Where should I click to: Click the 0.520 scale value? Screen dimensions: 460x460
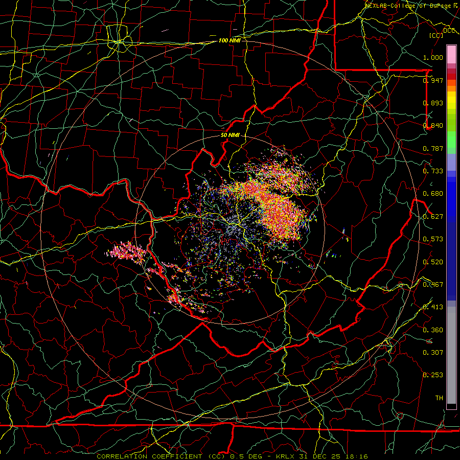point(433,262)
